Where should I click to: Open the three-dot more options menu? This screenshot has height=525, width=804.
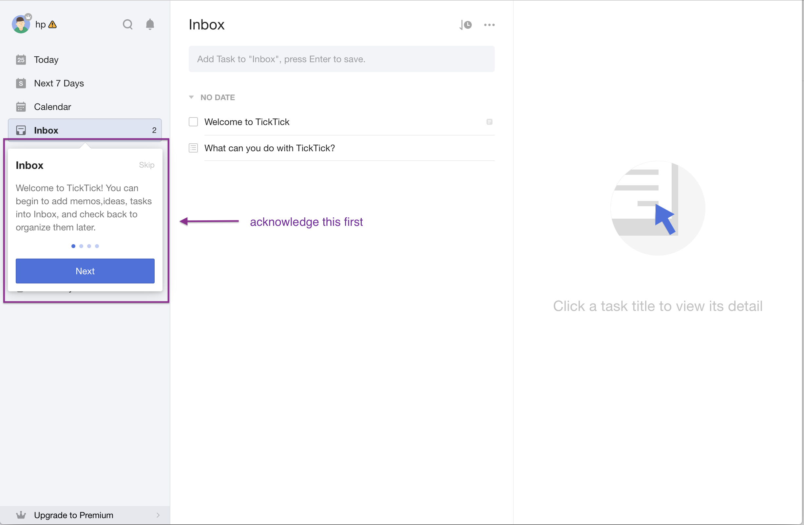(x=489, y=25)
